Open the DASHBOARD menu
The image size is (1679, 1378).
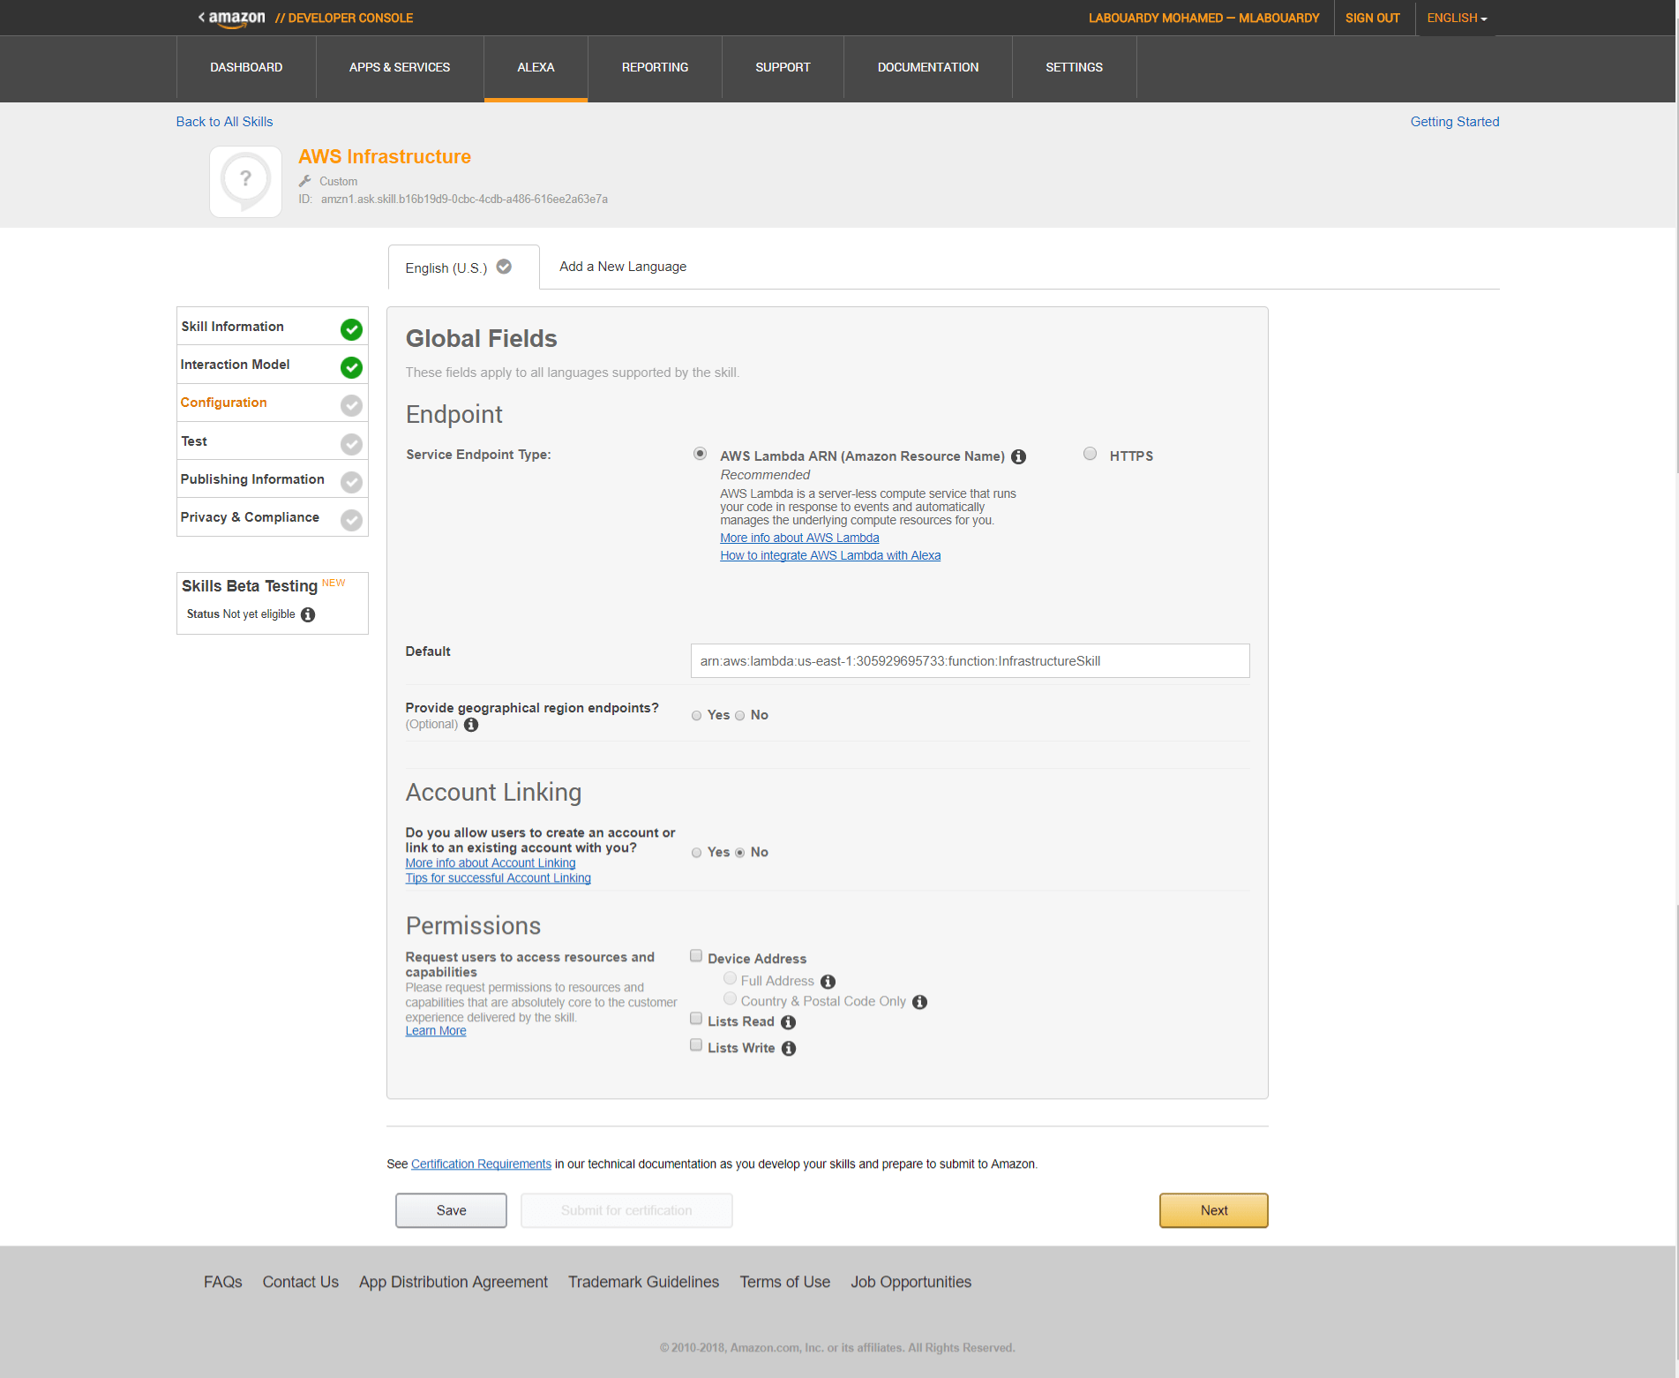point(246,68)
